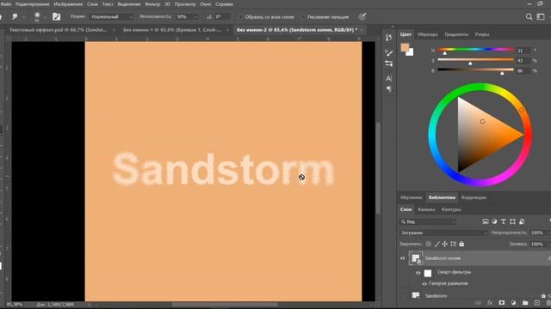Open the Smudge tool preset picker
This screenshot has width=551, height=309.
pos(15,16)
